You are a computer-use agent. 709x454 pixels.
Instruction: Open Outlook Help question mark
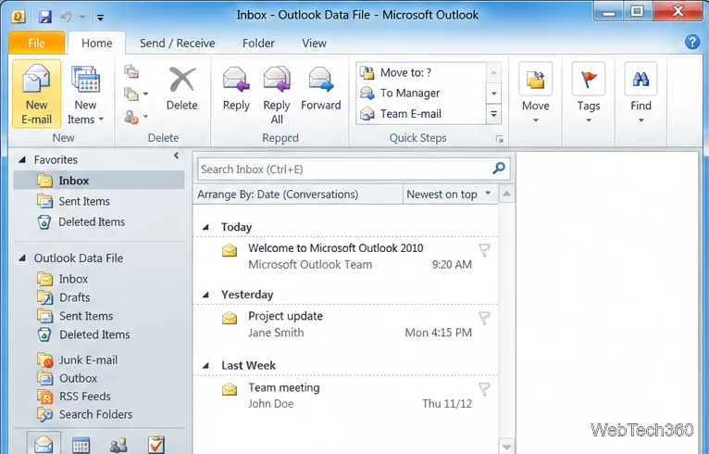(692, 42)
